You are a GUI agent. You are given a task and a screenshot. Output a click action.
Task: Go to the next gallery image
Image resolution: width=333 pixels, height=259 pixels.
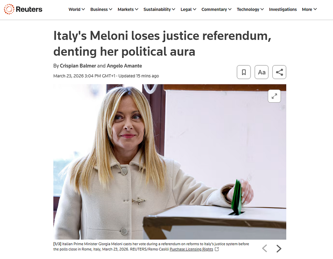pos(279,248)
